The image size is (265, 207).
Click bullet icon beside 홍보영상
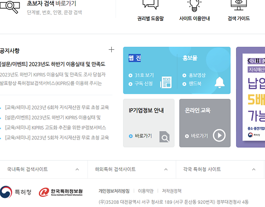coord(184,75)
